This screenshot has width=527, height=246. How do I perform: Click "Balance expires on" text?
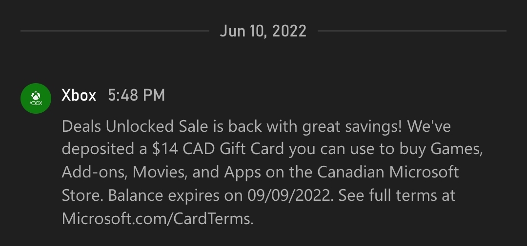tap(176, 196)
